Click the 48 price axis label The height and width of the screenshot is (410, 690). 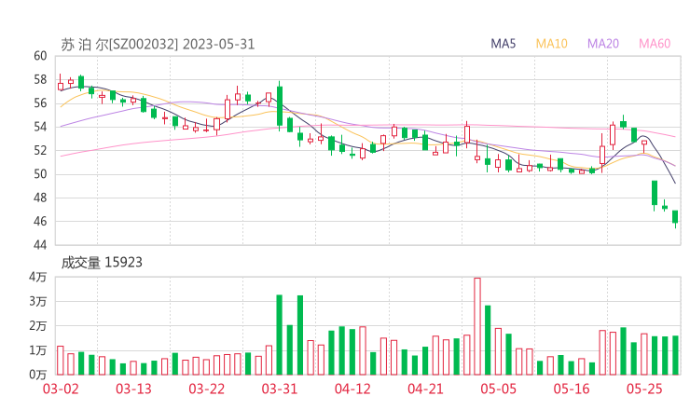coord(40,198)
